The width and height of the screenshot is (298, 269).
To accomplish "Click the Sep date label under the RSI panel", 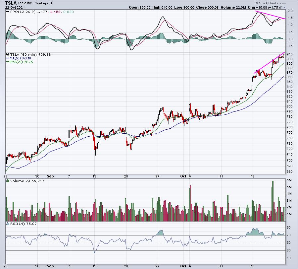I will click(50, 266).
